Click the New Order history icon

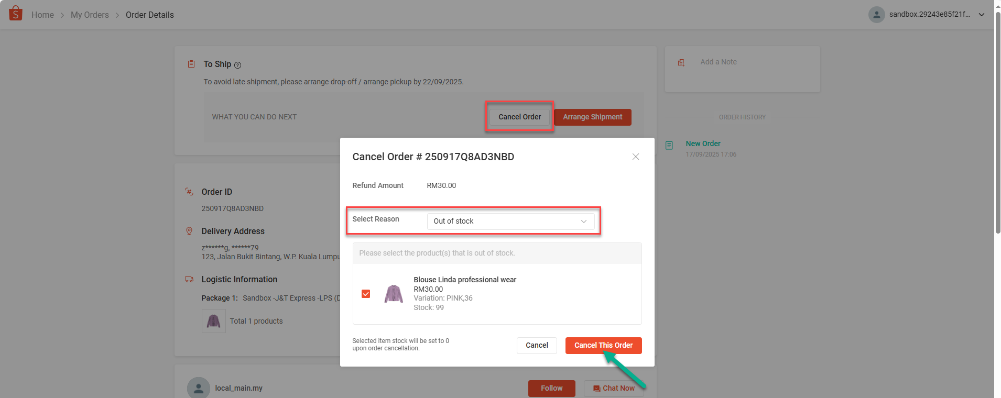click(x=669, y=146)
